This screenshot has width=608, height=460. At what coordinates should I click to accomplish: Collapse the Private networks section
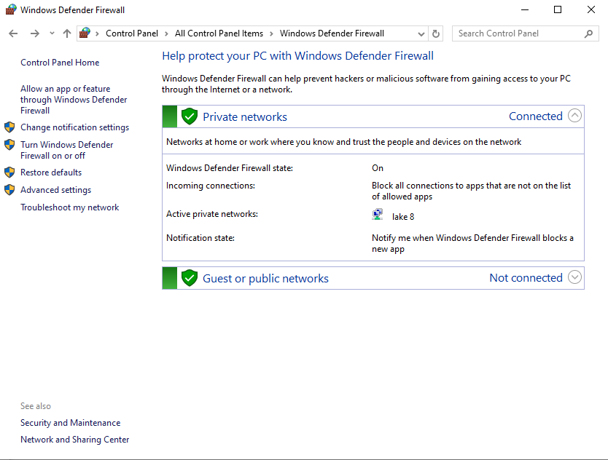point(574,116)
